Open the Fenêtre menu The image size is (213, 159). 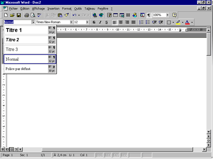[103, 9]
